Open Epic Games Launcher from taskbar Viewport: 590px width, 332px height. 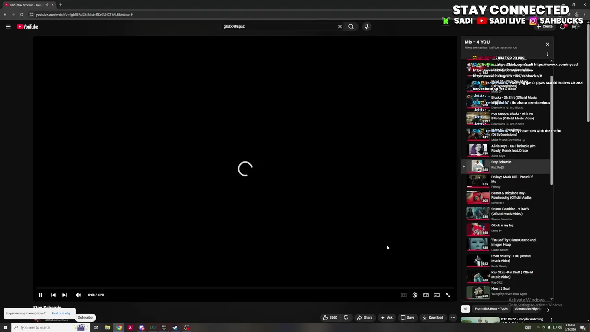pos(164,327)
